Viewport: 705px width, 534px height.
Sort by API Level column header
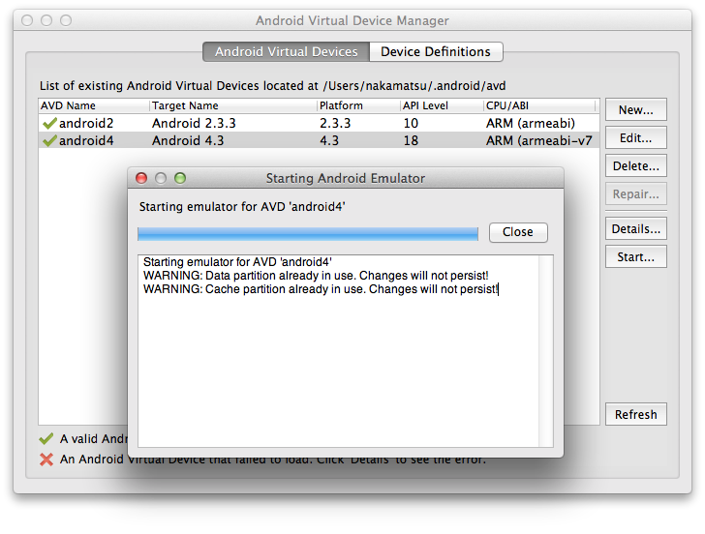click(442, 105)
